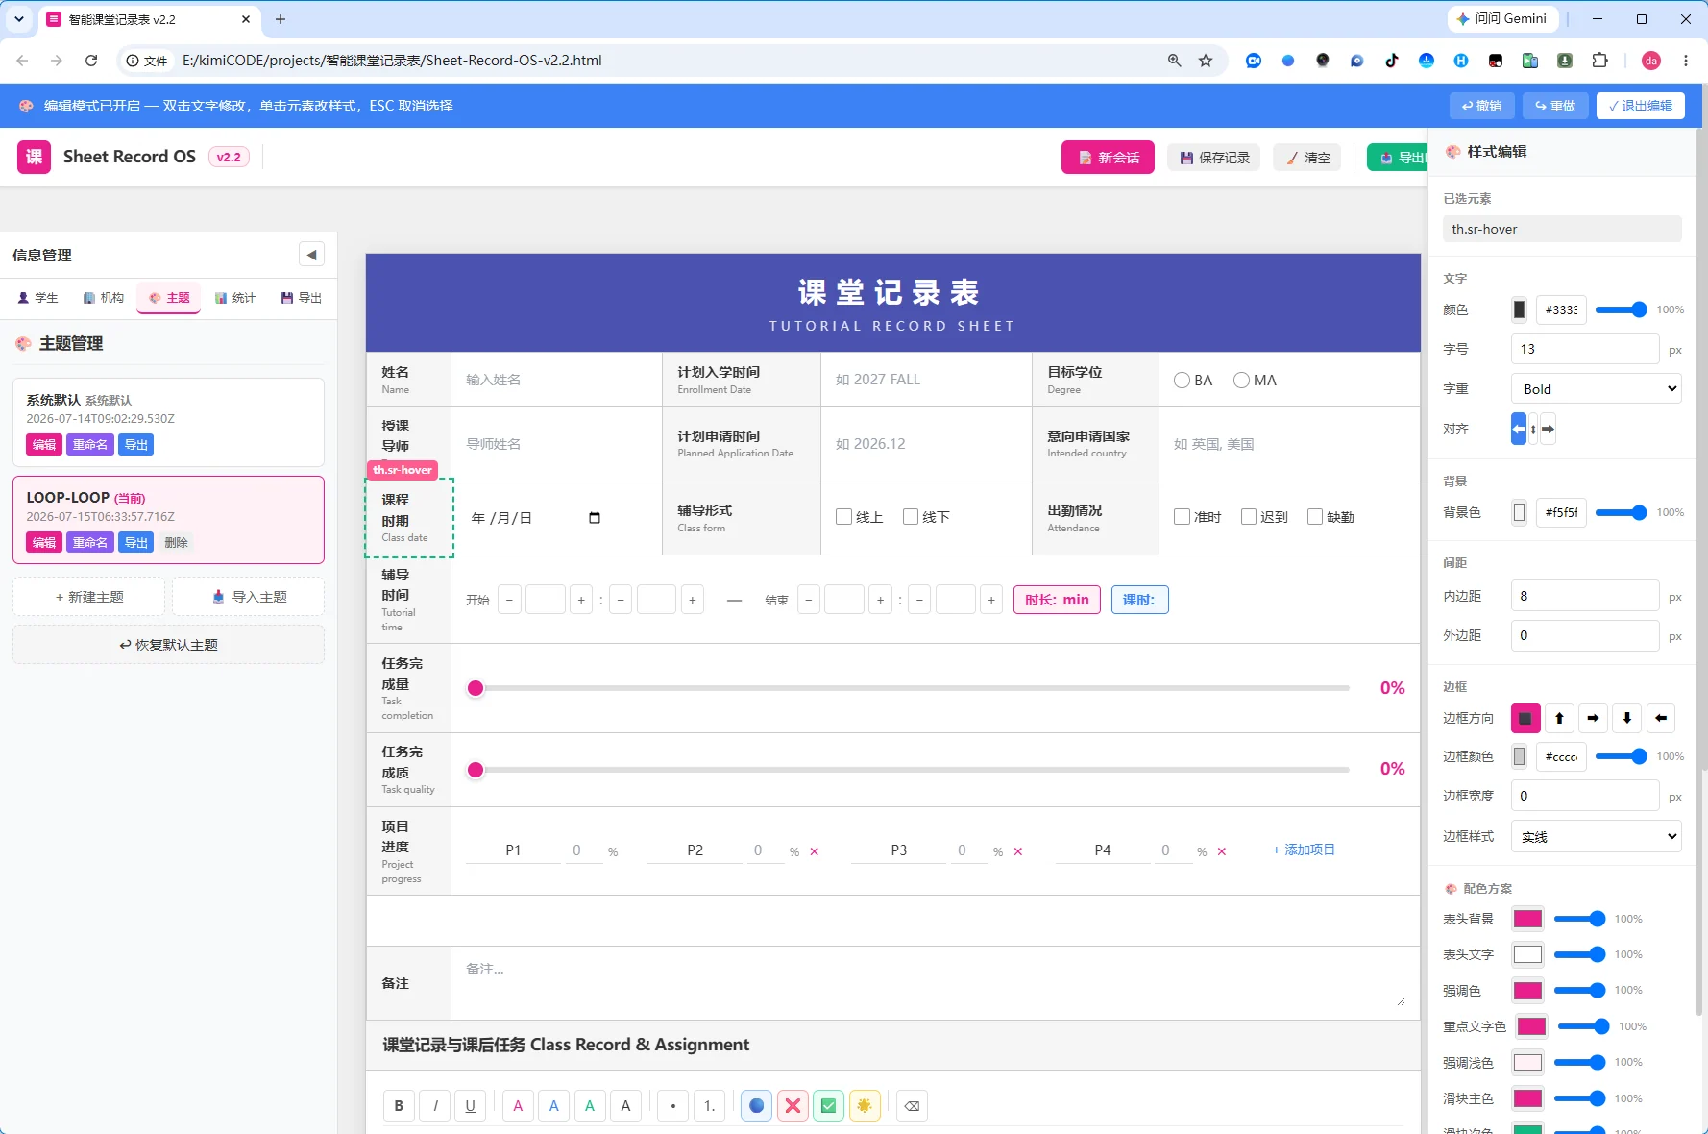This screenshot has height=1134, width=1708.
Task: Click 恢复默认主题 button
Action: pyautogui.click(x=168, y=645)
